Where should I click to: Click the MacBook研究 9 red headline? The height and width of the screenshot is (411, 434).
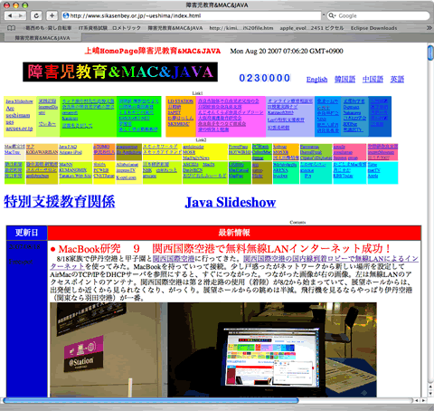221,249
